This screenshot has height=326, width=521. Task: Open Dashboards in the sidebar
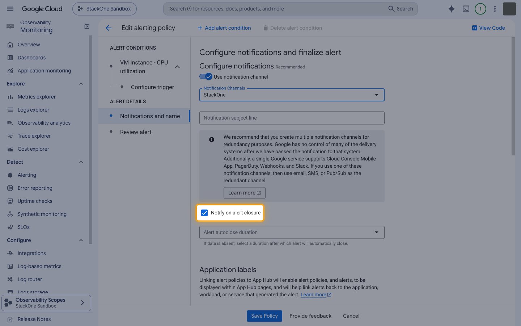coord(31,58)
